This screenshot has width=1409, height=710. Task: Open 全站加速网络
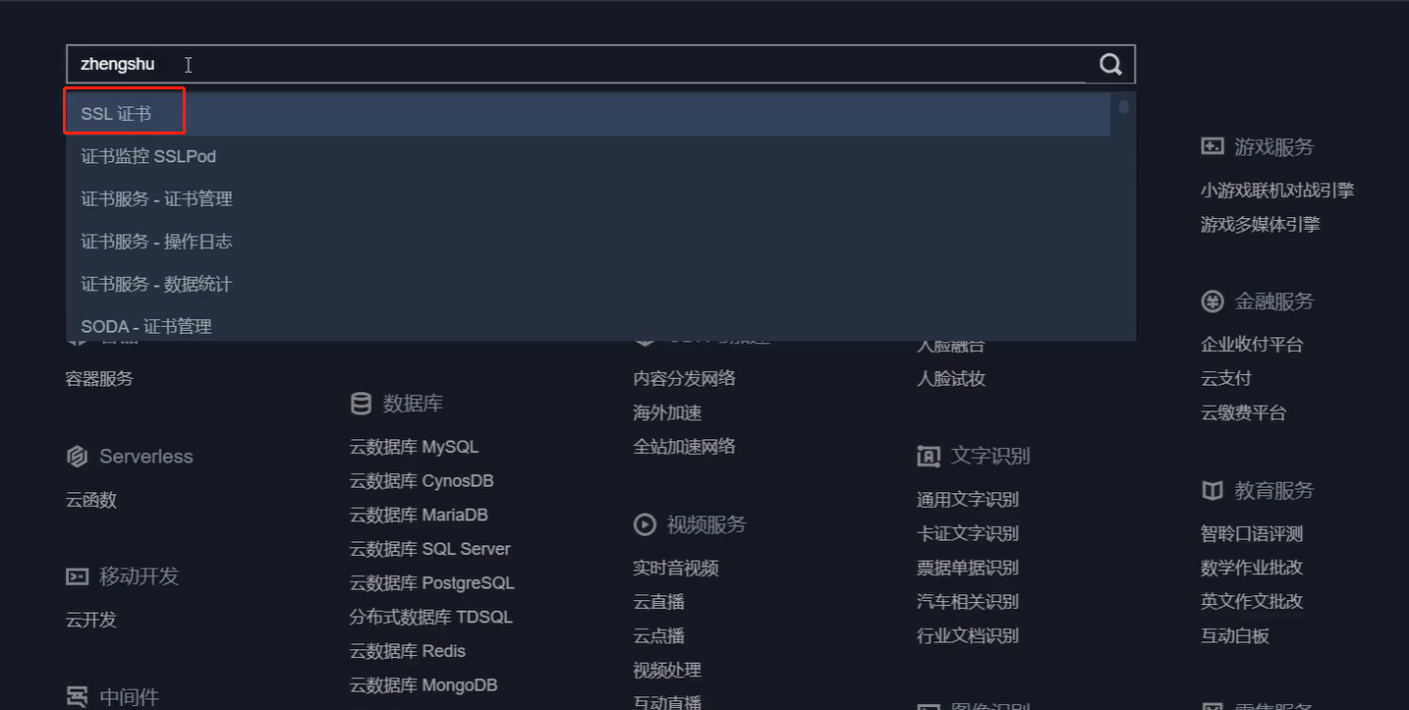[685, 447]
